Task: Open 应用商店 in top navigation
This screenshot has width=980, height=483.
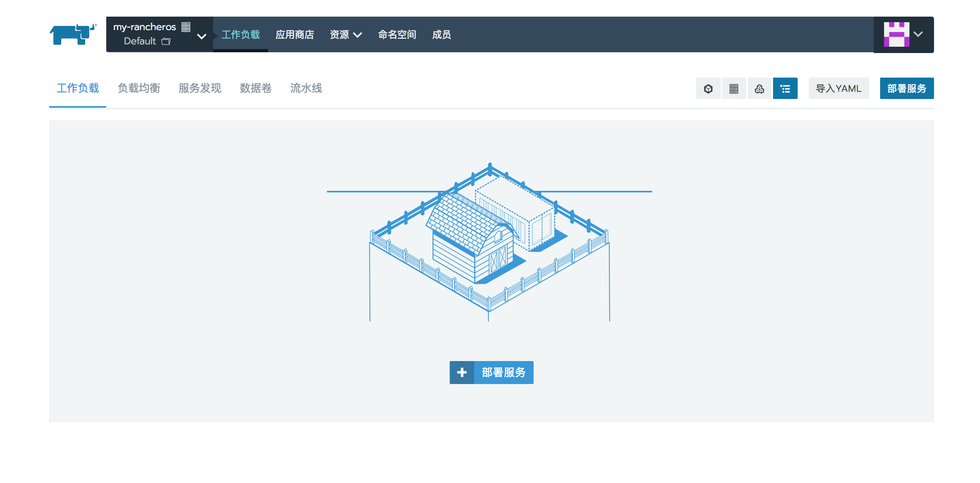Action: pyautogui.click(x=295, y=35)
